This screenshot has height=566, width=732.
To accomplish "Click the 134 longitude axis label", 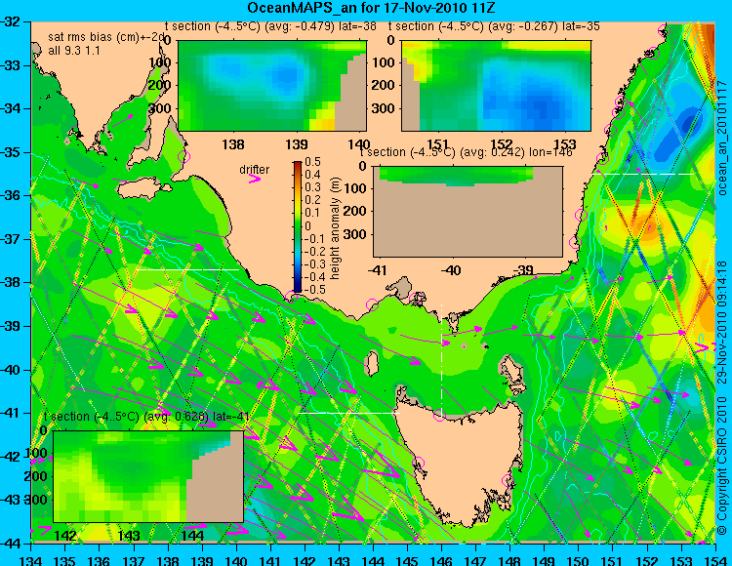I will pyautogui.click(x=31, y=560).
